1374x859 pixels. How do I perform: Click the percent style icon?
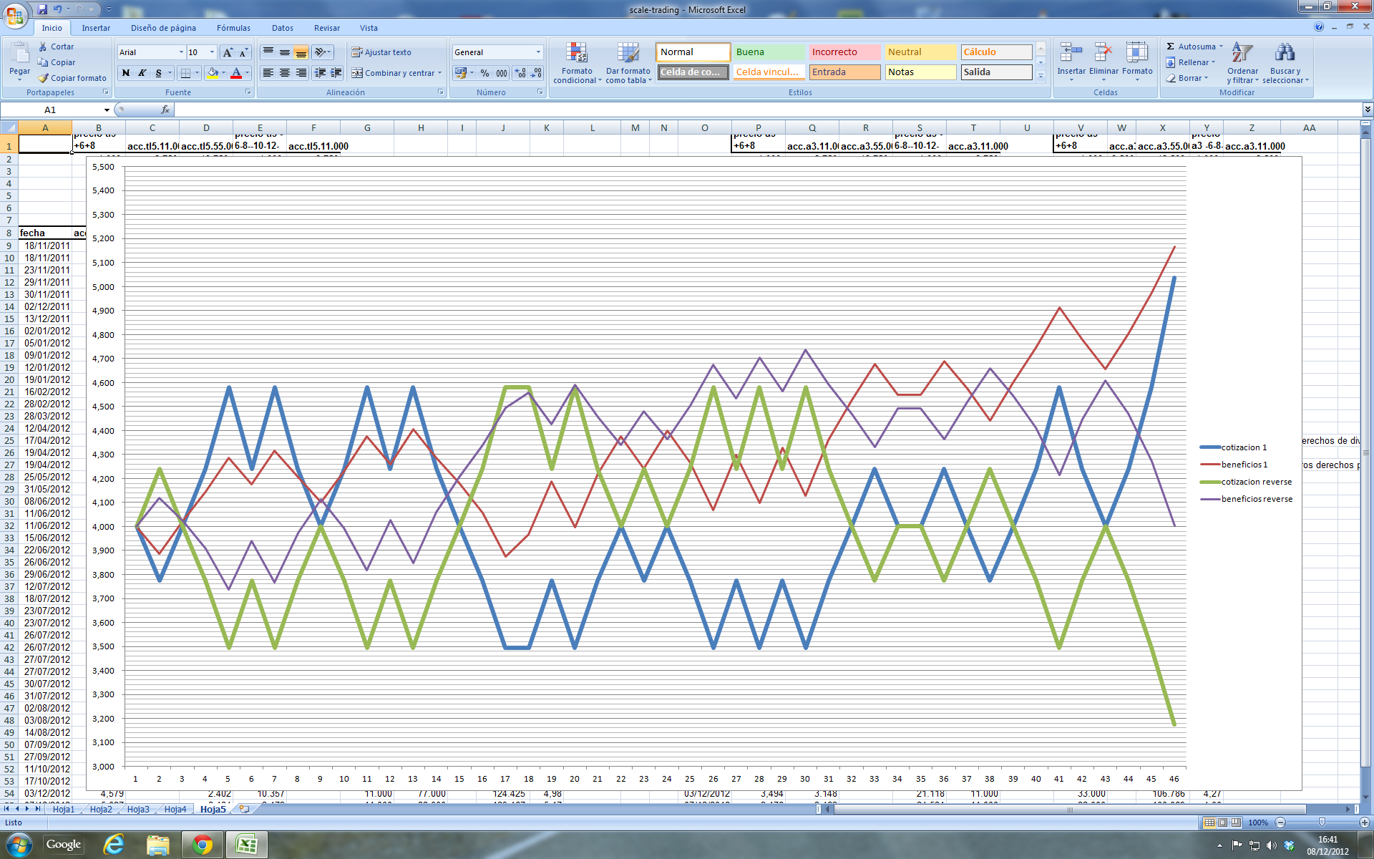click(x=484, y=73)
